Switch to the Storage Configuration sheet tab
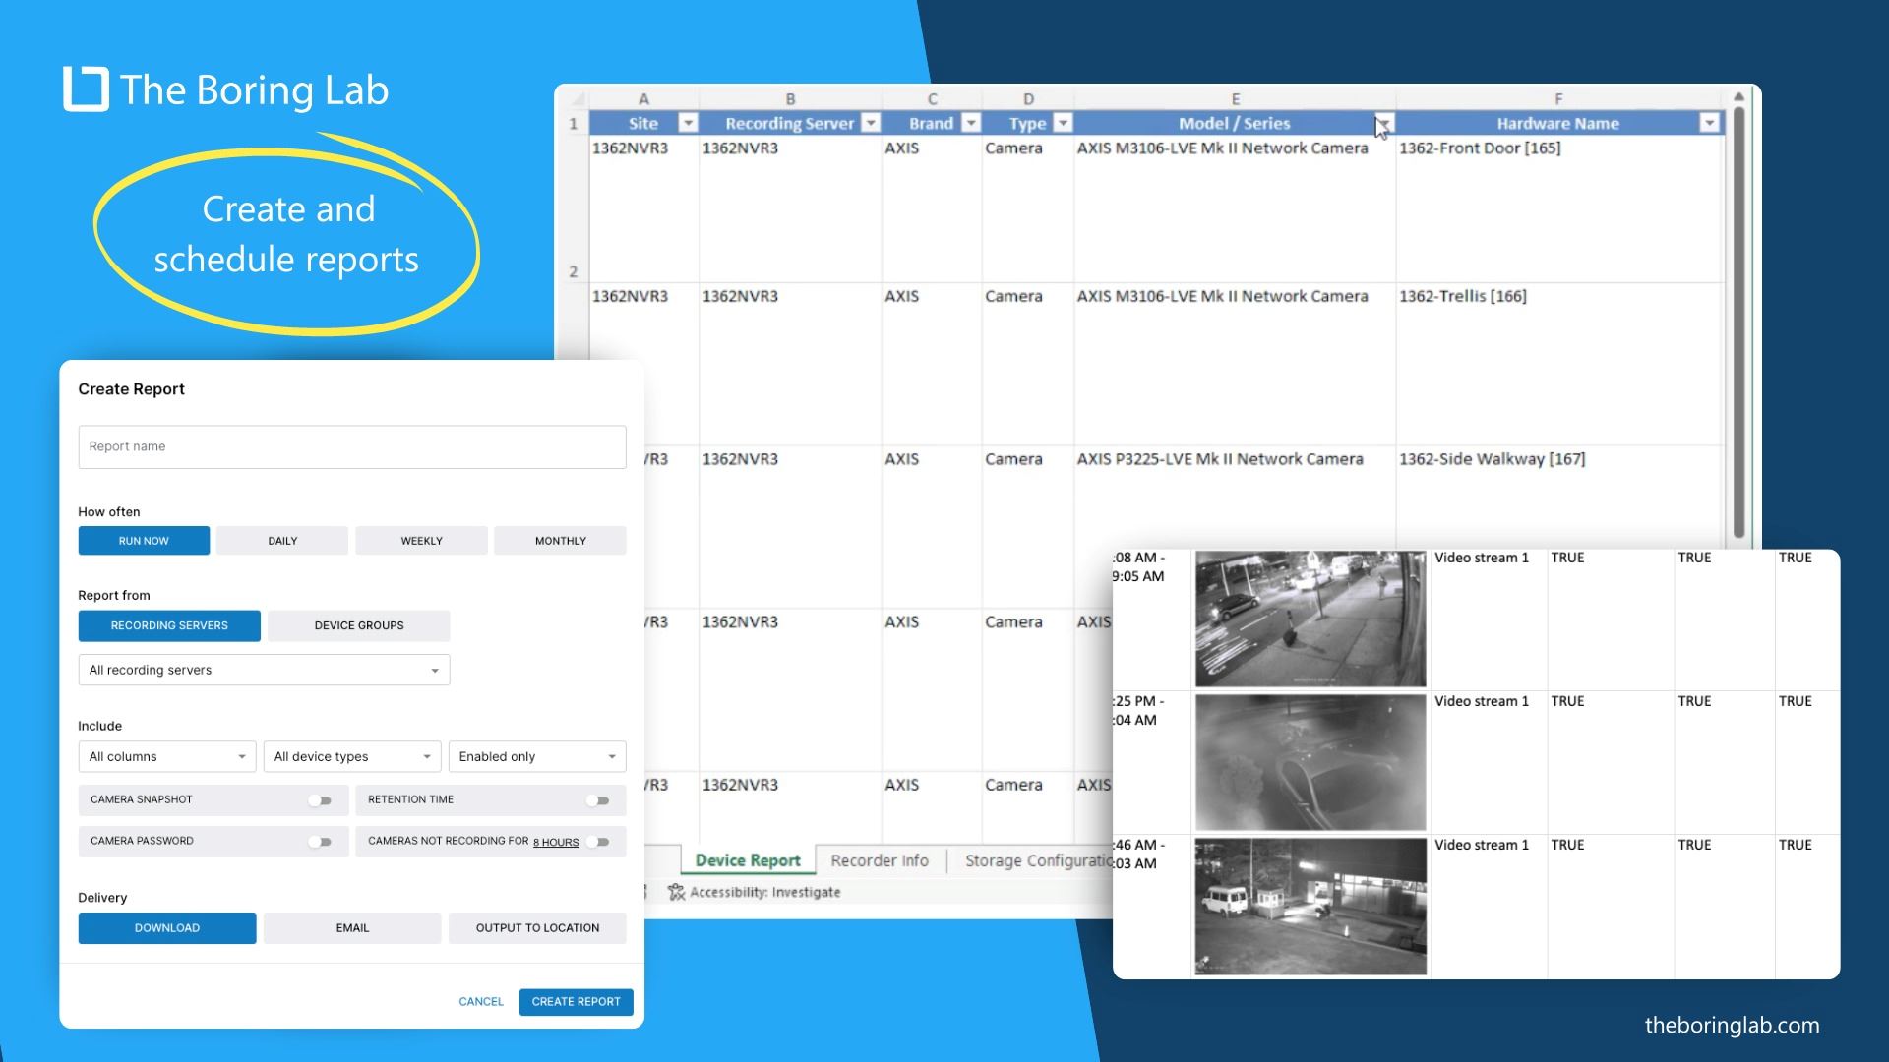The width and height of the screenshot is (1889, 1062). (x=1037, y=860)
